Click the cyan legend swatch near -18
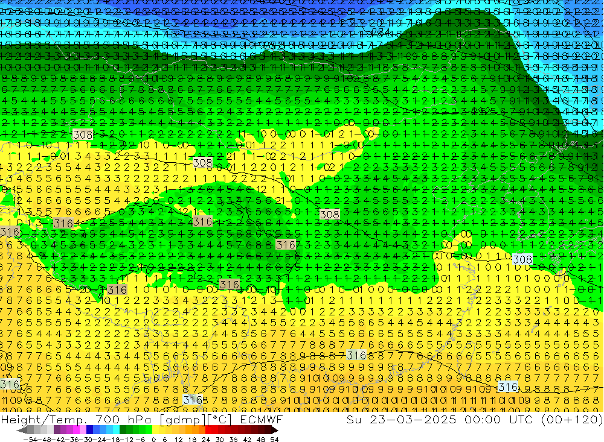Viewport: 604px width, 442px height. point(116,430)
